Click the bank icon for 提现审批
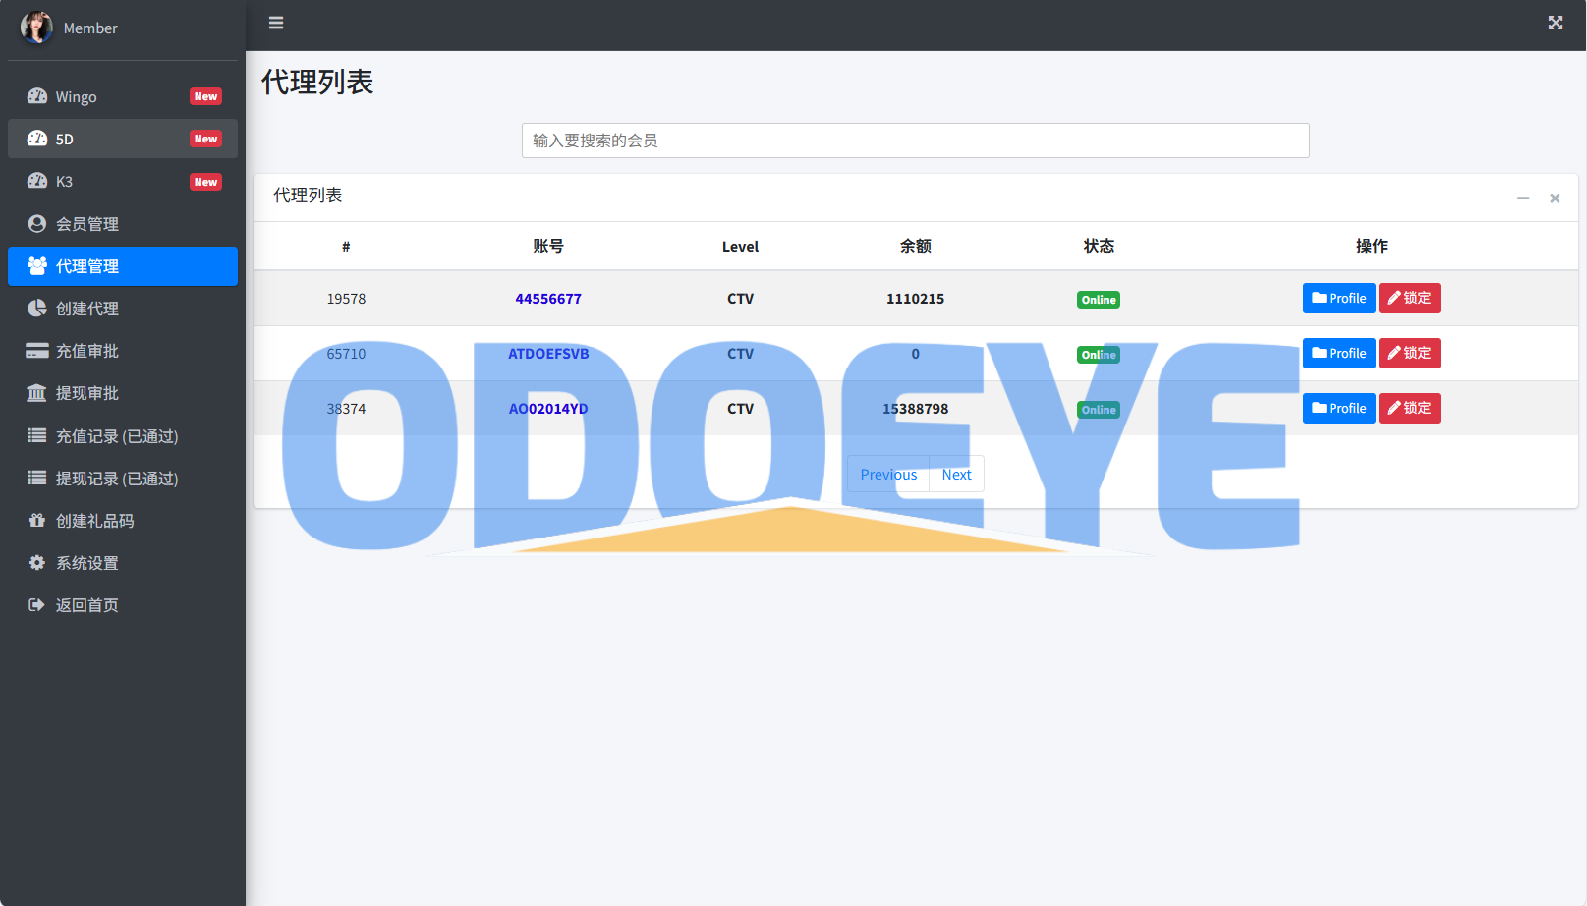The image size is (1587, 906). click(x=37, y=393)
